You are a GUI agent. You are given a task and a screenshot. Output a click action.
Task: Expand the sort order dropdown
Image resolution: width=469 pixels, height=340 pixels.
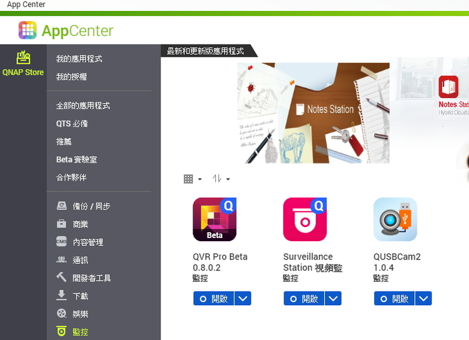[221, 179]
